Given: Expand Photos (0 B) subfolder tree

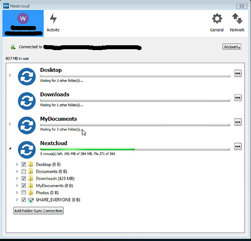Looking at the screenshot, I should 17,192.
